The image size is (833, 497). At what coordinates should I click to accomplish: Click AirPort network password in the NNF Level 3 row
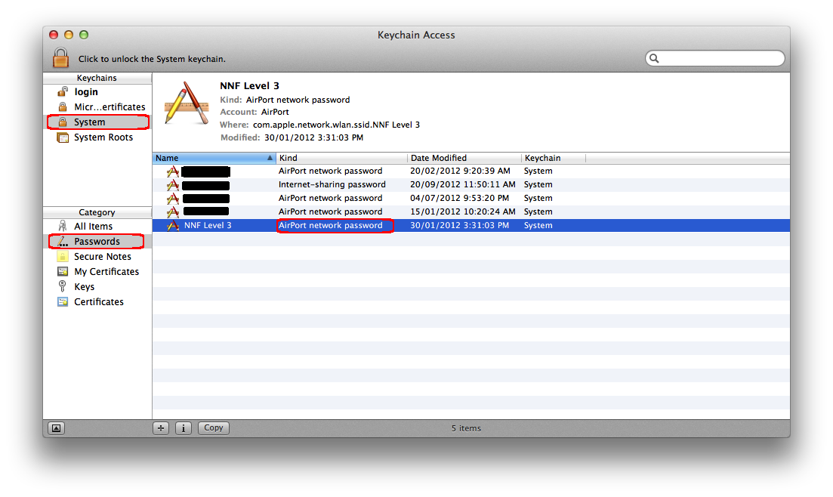[x=331, y=225]
